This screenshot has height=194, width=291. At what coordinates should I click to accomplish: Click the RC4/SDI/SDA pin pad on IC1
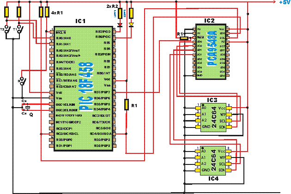point(115,134)
